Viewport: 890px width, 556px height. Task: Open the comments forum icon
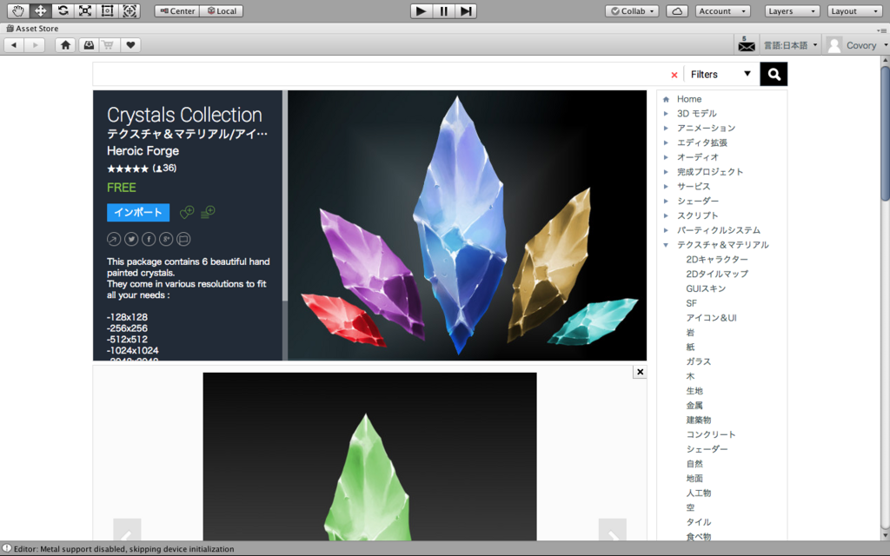pos(183,240)
